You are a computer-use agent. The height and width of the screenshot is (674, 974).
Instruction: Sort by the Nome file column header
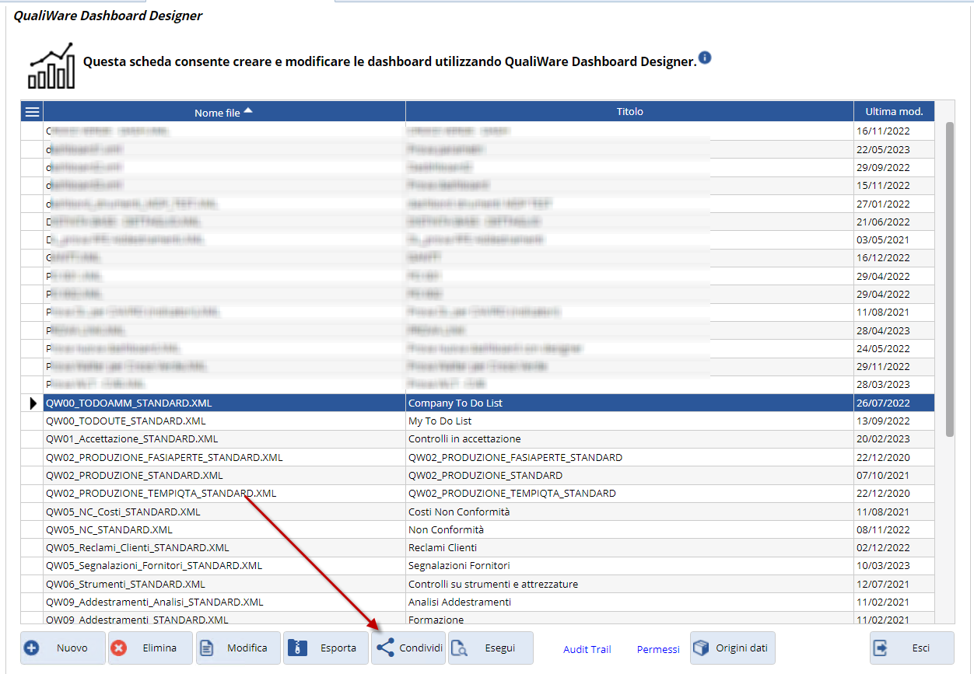[223, 112]
